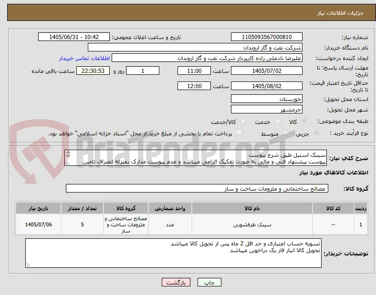Click the سینک ظرفشویی item cell
The width and height of the screenshot is (376, 295).
point(252,224)
